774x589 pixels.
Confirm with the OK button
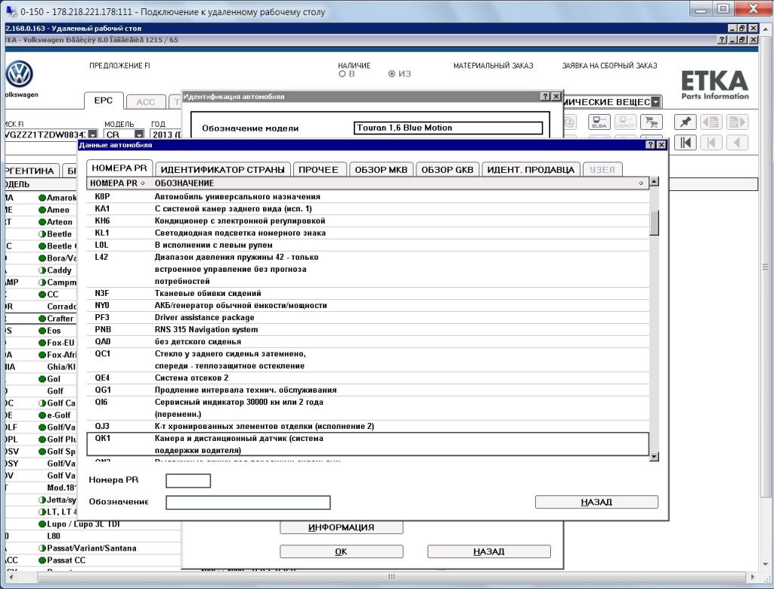[341, 551]
